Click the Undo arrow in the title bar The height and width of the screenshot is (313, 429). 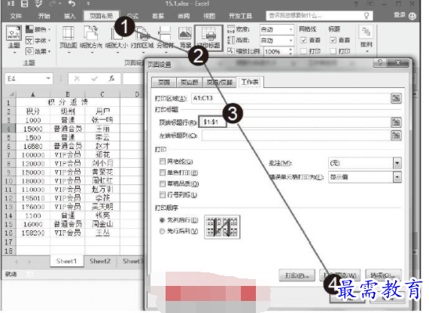click(71, 4)
